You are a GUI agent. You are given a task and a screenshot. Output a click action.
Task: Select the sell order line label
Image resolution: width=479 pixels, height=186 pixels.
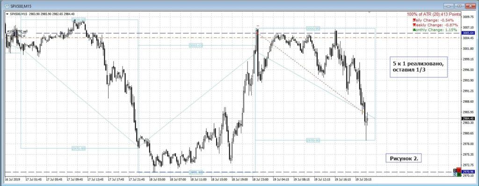pos(17,31)
